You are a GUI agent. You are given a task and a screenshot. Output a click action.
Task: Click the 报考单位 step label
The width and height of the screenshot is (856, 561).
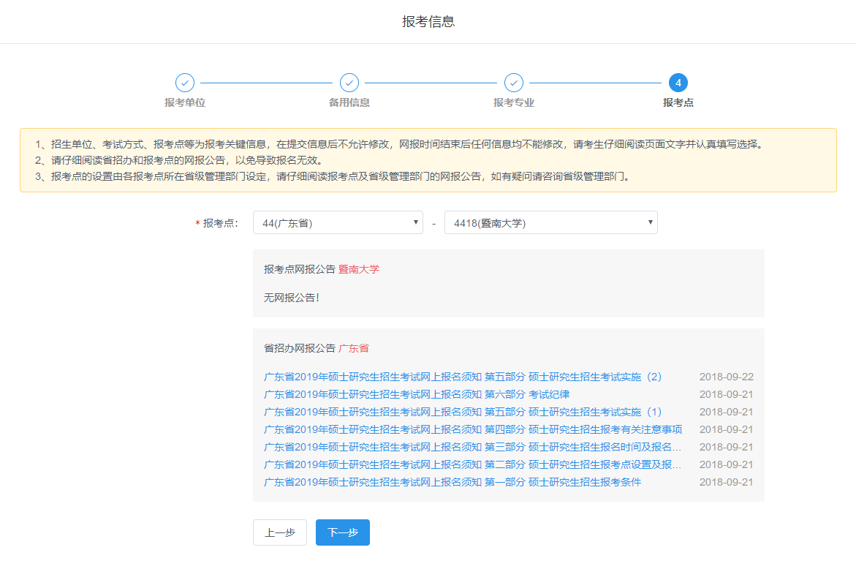185,102
